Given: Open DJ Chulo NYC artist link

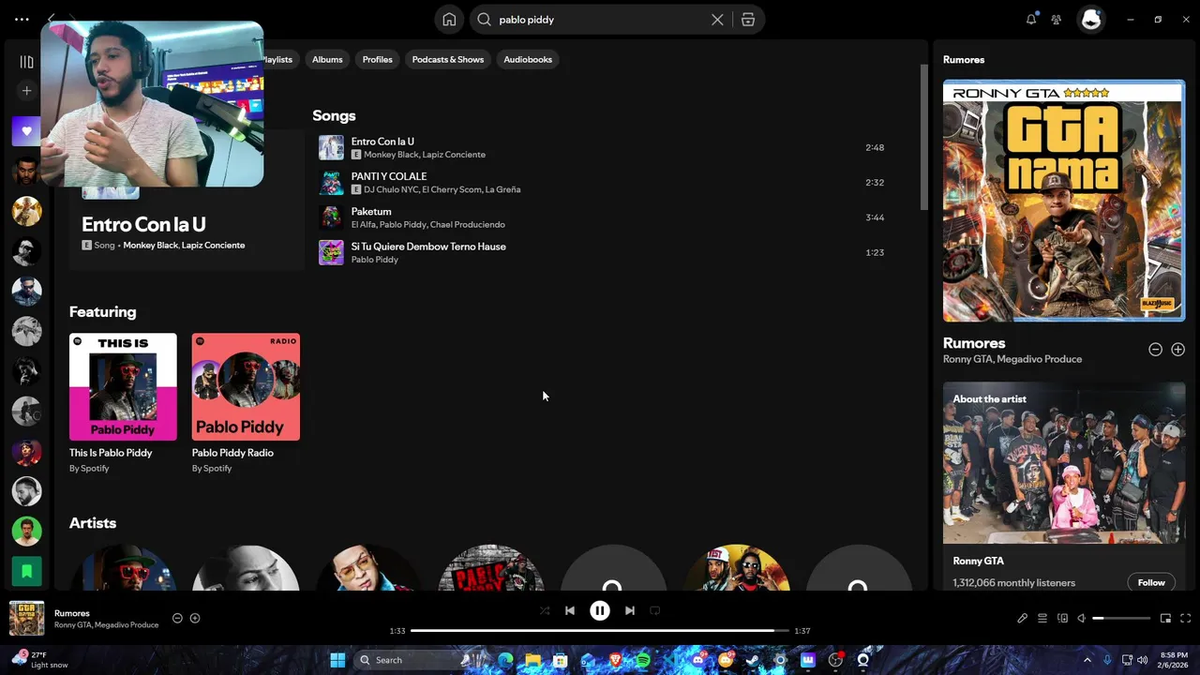Looking at the screenshot, I should pos(390,189).
